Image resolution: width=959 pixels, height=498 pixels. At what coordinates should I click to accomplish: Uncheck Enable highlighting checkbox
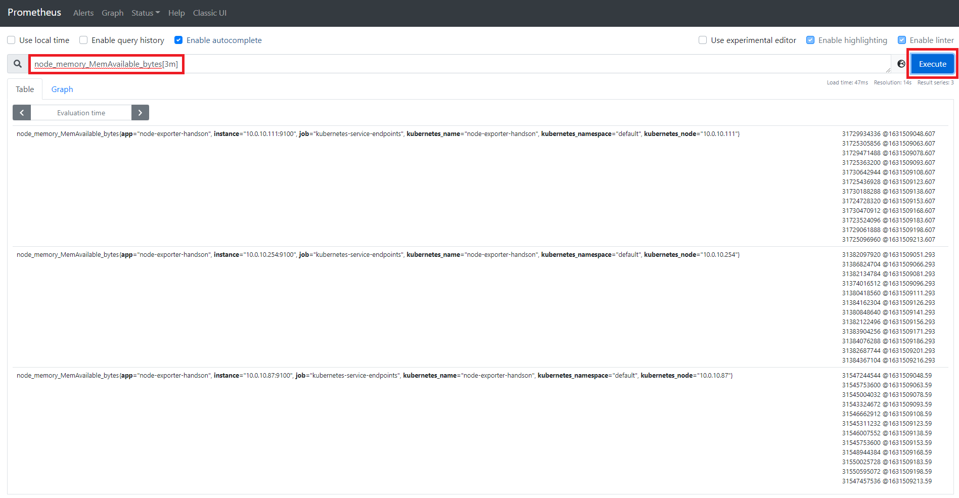810,40
